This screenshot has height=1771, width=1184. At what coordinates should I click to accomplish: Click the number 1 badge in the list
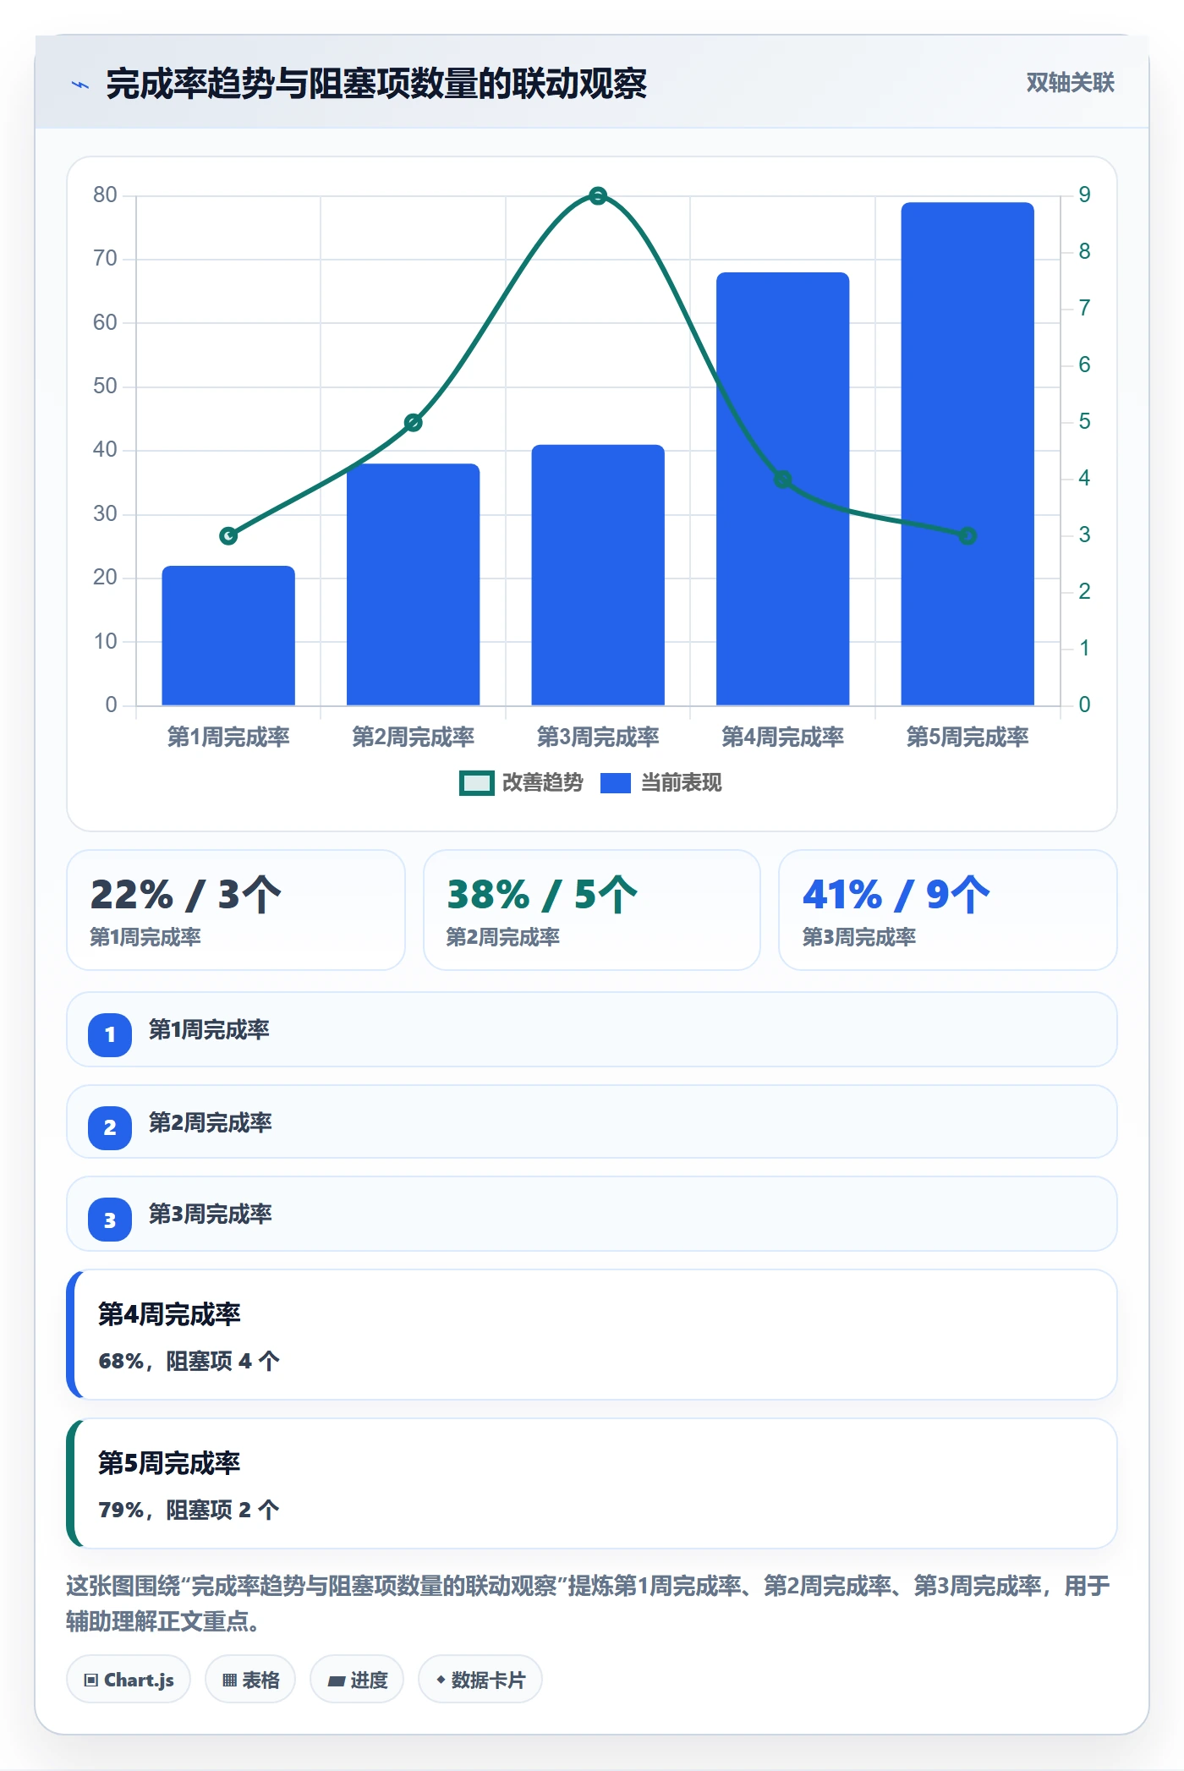coord(110,1034)
